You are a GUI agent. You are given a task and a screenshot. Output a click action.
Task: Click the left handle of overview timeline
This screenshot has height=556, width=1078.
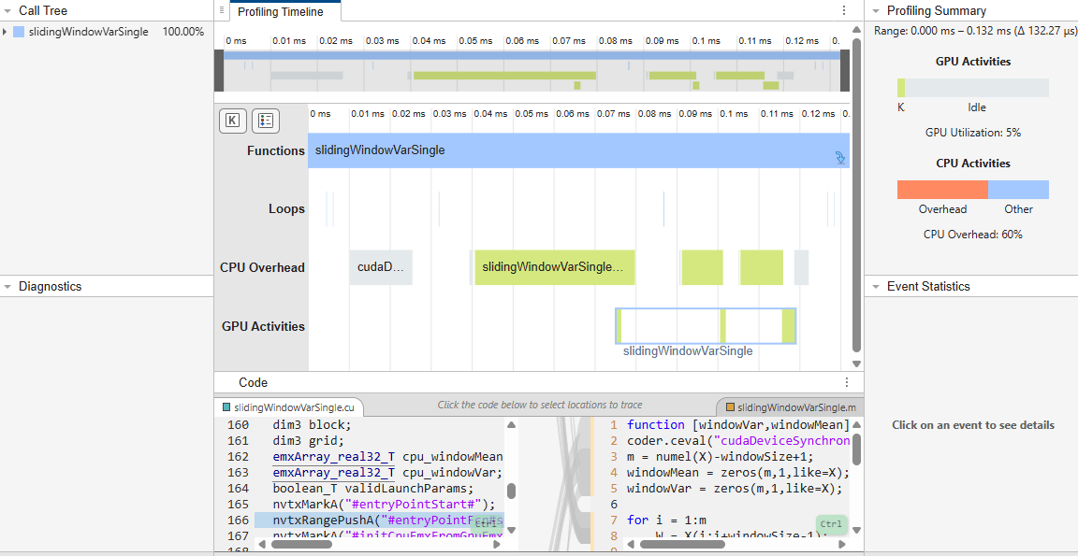[219, 71]
